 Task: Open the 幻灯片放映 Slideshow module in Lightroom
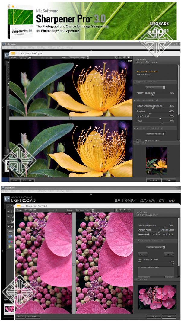coord(147,201)
